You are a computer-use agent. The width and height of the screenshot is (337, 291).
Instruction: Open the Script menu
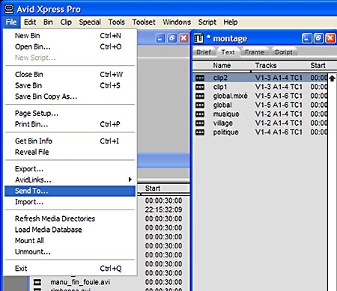pyautogui.click(x=207, y=22)
